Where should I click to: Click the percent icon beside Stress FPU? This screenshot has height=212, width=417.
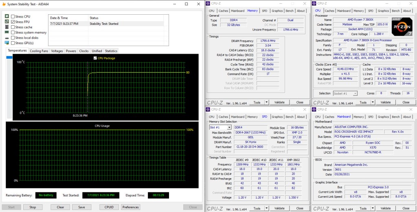coord(7,22)
